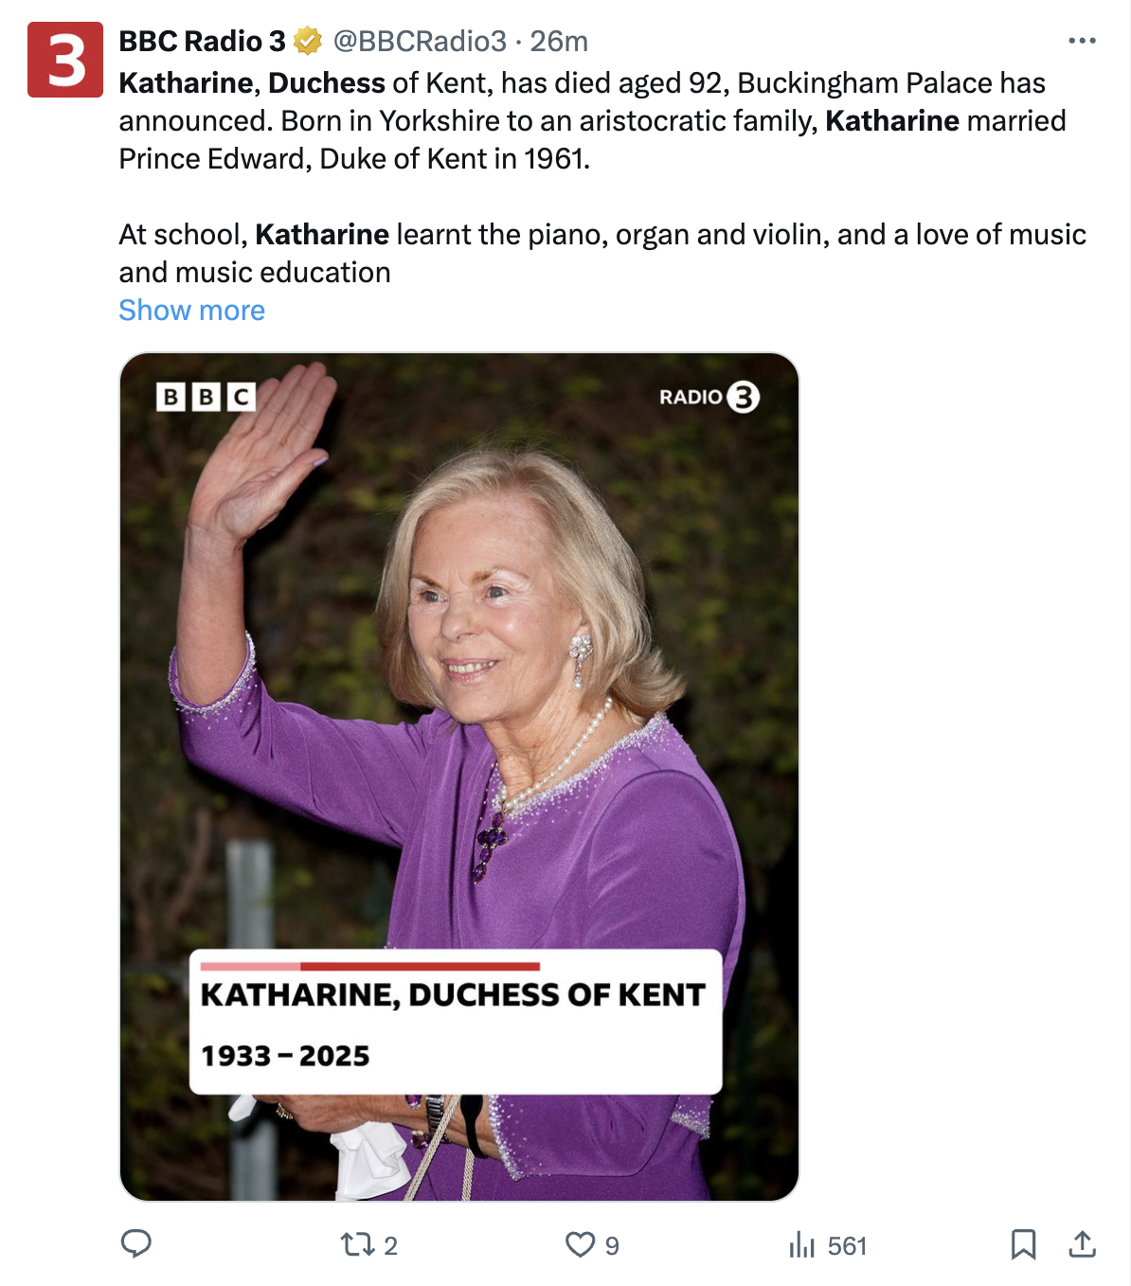Click the 561 views count
The height and width of the screenshot is (1286, 1131).
(x=847, y=1246)
